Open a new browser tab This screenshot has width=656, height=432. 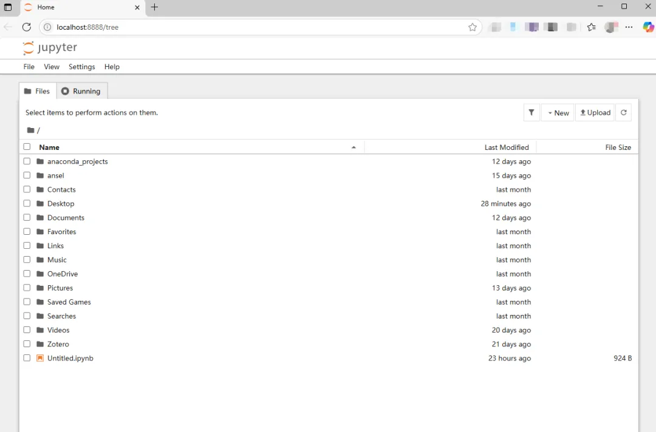[x=154, y=7]
